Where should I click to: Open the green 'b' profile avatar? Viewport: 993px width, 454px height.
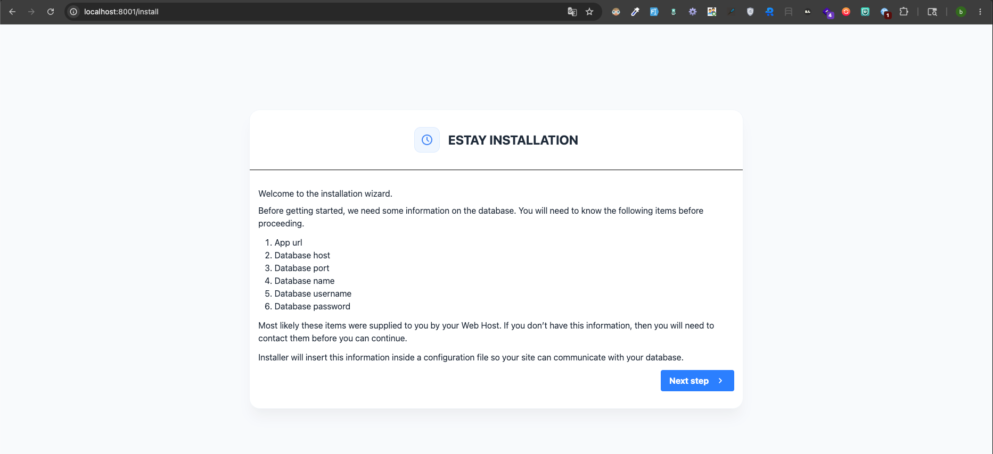click(961, 12)
